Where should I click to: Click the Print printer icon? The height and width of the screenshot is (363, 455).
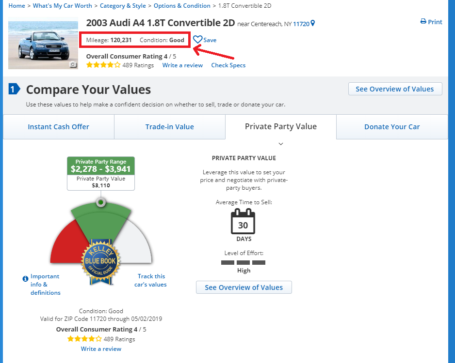click(x=423, y=22)
